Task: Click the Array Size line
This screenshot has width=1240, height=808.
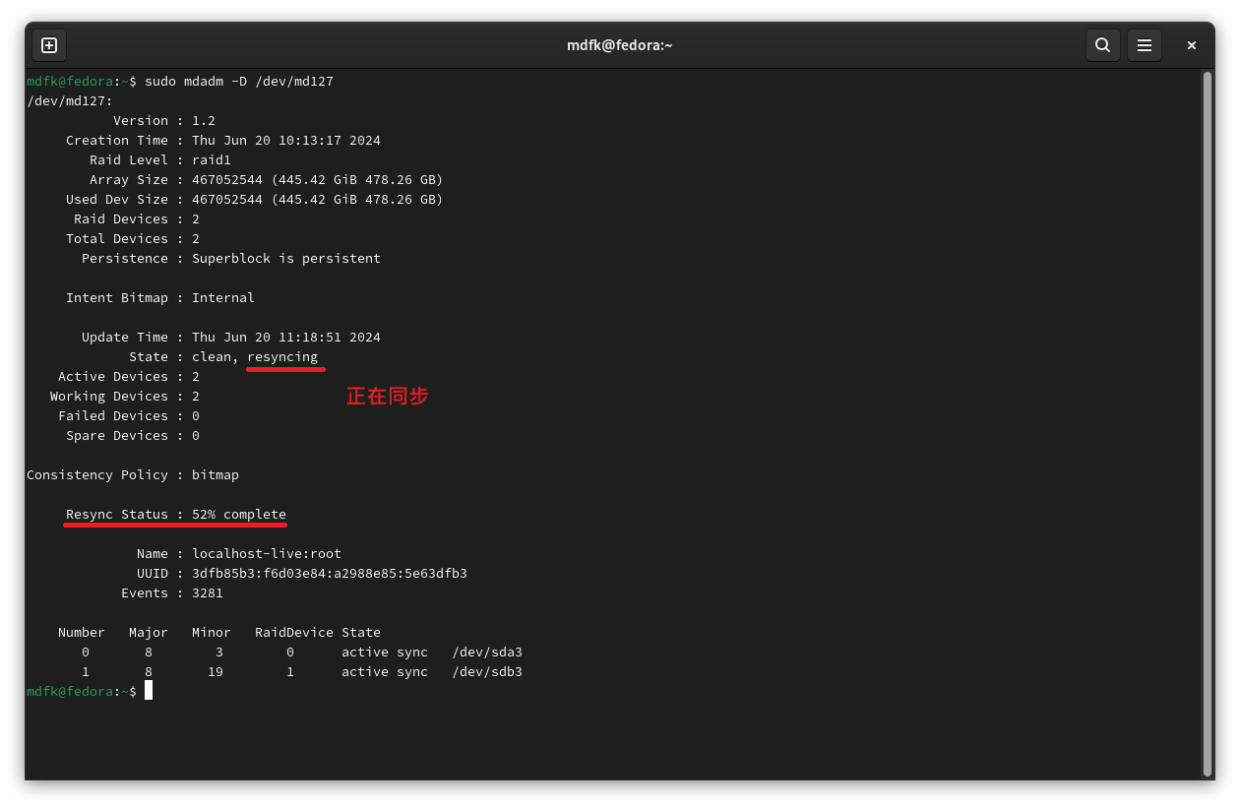Action: coord(267,179)
